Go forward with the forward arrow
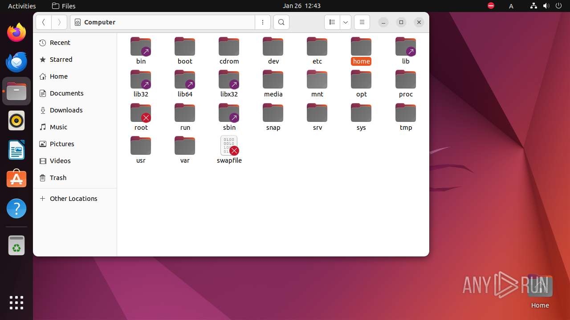Screen dimensions: 570x320 tap(59, 22)
